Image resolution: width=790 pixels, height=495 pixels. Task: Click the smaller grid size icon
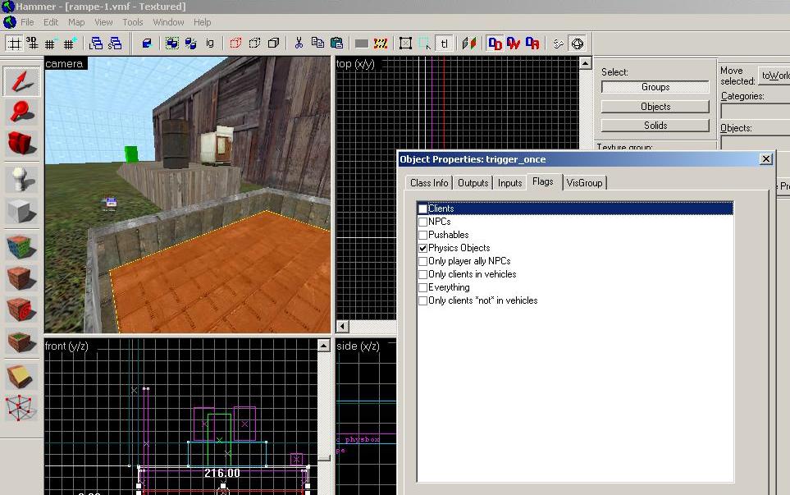pos(50,44)
